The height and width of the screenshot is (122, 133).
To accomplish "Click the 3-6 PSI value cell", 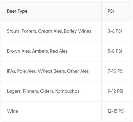I will click(117, 31).
